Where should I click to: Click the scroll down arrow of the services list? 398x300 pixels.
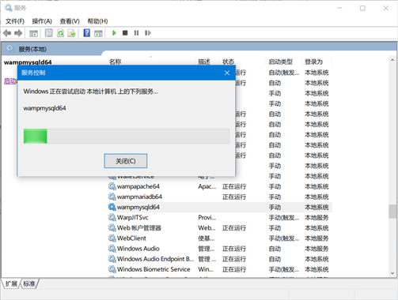point(392,273)
